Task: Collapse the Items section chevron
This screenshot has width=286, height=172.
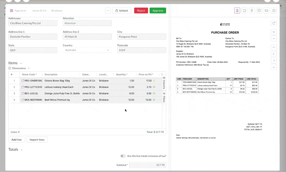Action: [21, 63]
